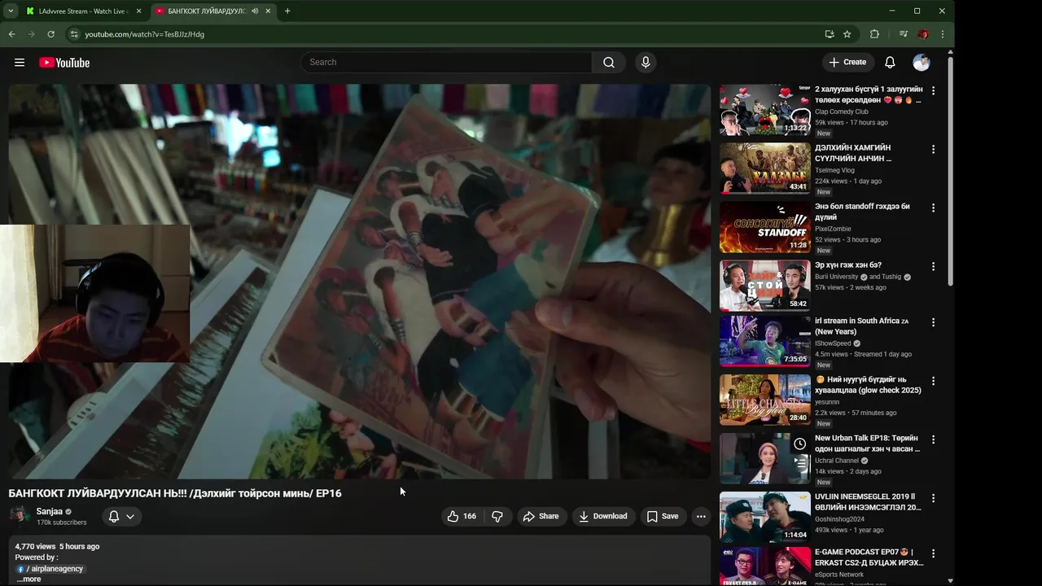Click the 170k subscribers text

pyautogui.click(x=62, y=523)
